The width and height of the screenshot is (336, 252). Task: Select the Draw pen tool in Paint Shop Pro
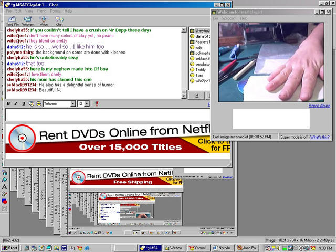[x=4, y=194]
